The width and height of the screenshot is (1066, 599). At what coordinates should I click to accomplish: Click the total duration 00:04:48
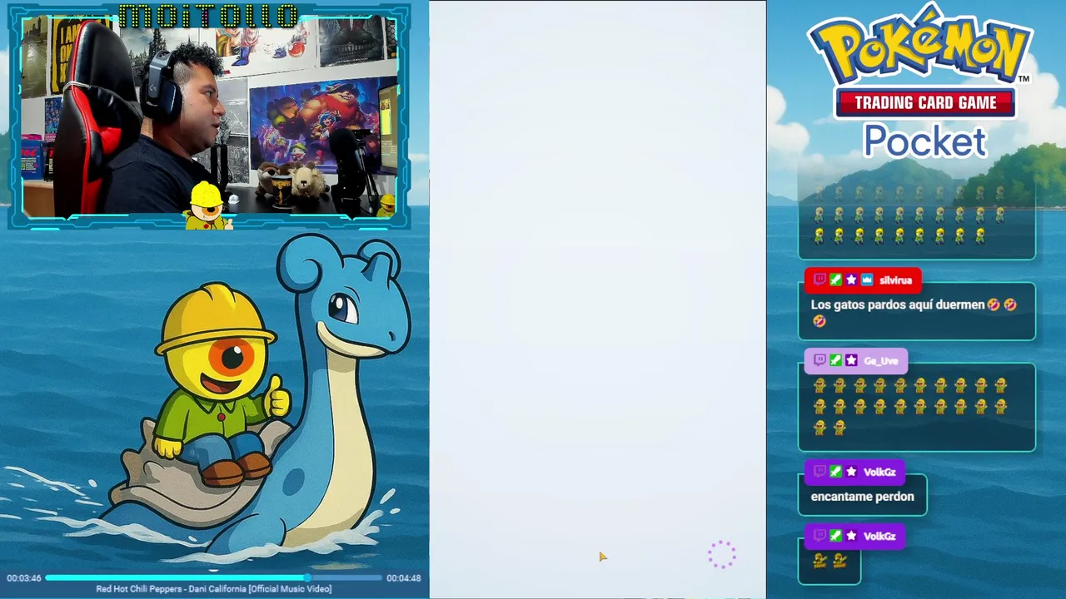404,577
